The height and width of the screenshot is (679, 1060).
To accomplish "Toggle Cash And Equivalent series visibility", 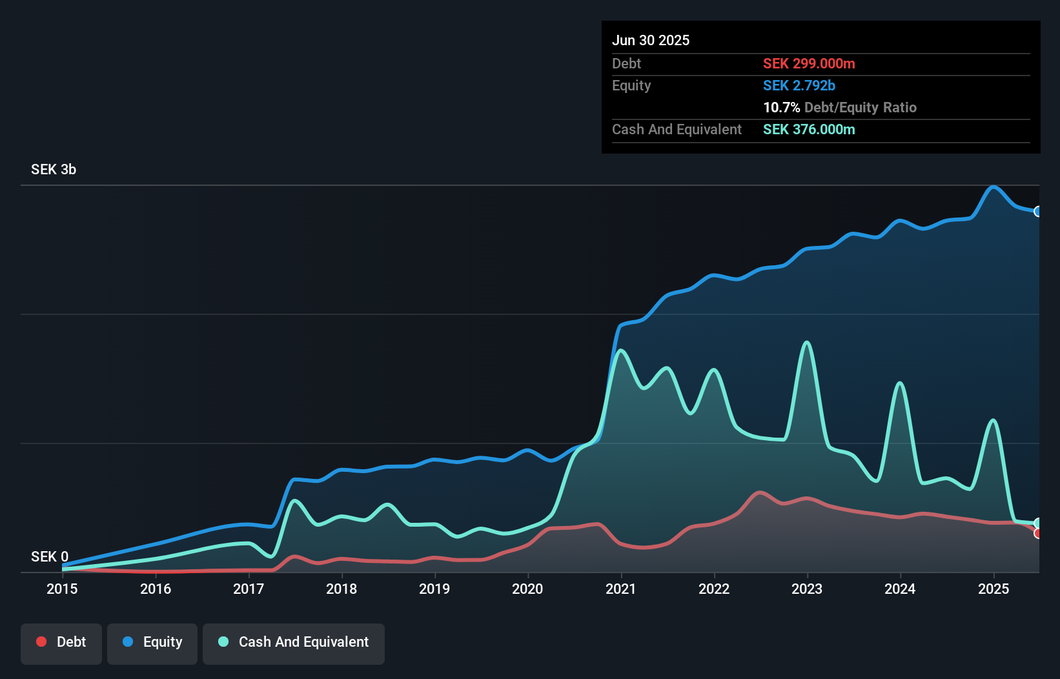I will [x=294, y=642].
